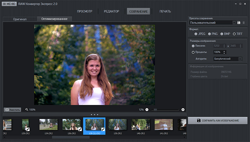Click the edited pencil badge on 136.CR2
The height and width of the screenshot is (142, 250).
coord(80,129)
